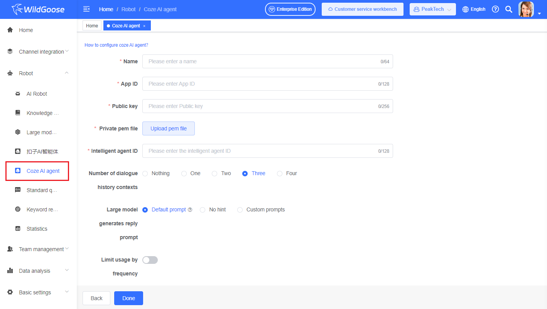Click the Channel integration layers icon

coord(10,52)
